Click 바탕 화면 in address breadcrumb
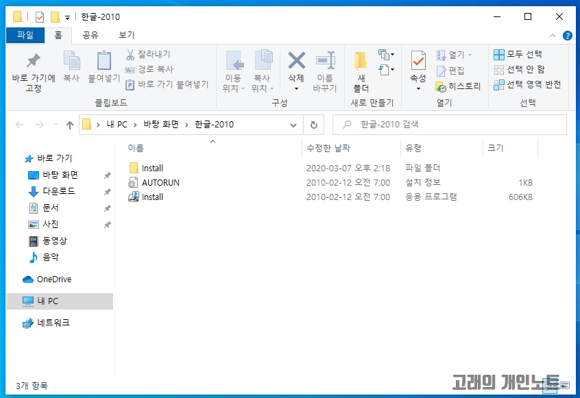The width and height of the screenshot is (580, 398). point(161,125)
